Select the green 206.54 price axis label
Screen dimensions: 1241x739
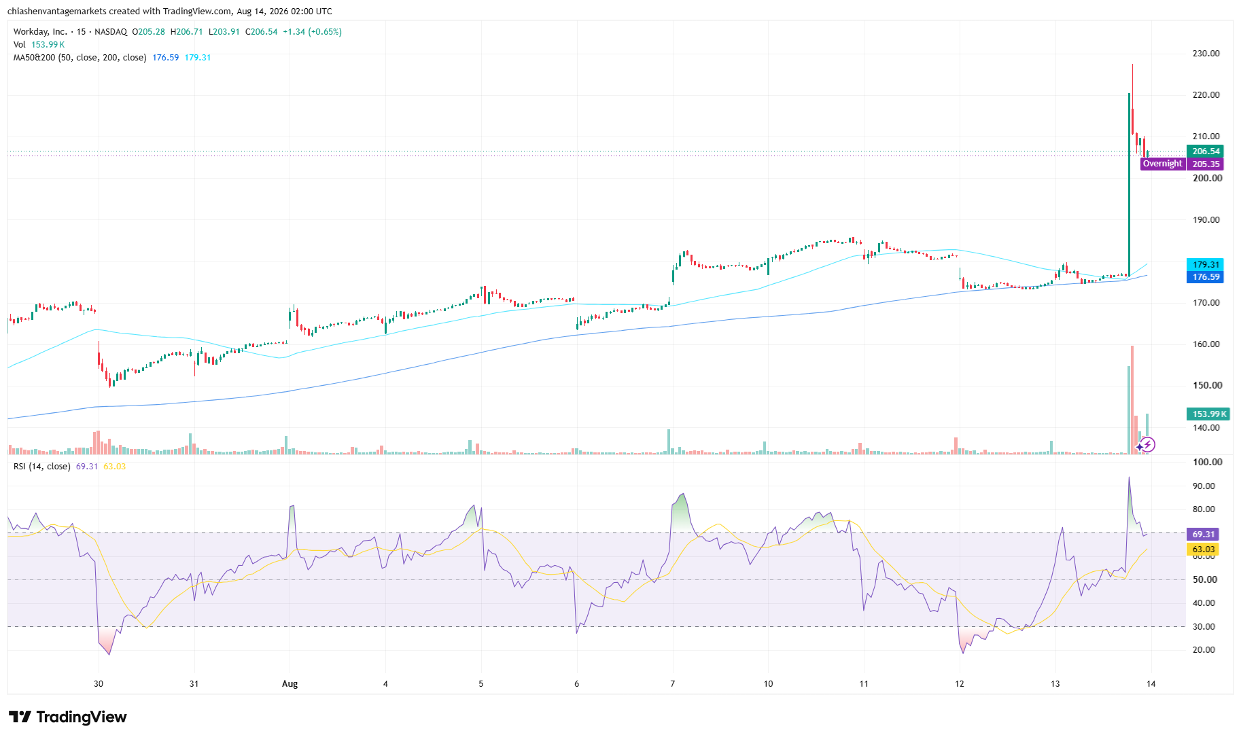[x=1206, y=151]
